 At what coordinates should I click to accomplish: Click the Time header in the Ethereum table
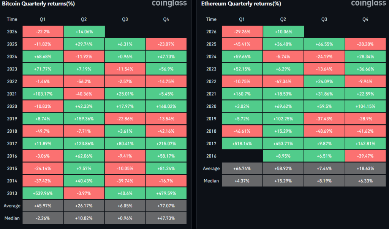tap(211, 19)
